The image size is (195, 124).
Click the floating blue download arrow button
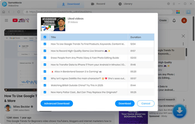(180, 111)
